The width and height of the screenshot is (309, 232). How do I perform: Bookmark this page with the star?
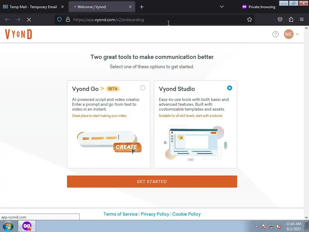(x=250, y=19)
